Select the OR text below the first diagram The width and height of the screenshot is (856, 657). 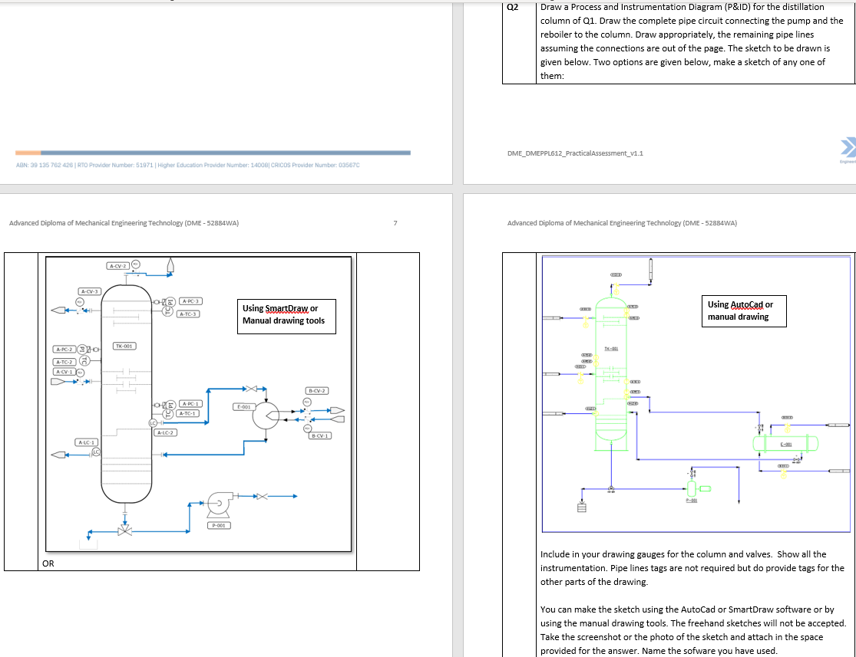click(48, 562)
